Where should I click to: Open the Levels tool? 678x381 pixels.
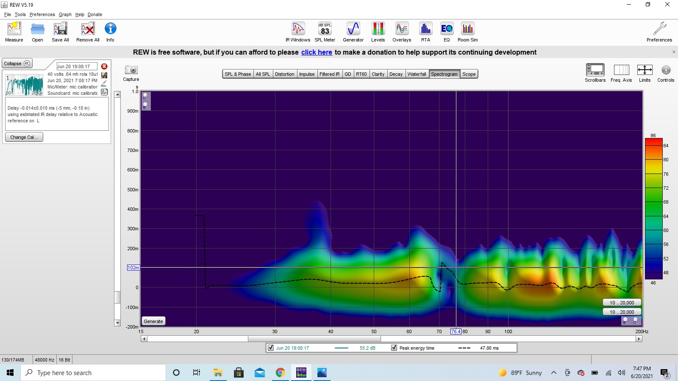(x=378, y=29)
